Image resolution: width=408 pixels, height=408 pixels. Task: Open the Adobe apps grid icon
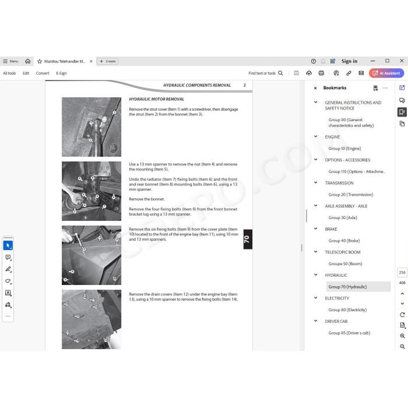pos(333,61)
